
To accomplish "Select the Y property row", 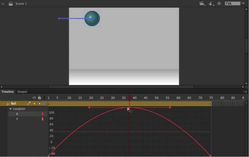I will tap(17, 119).
